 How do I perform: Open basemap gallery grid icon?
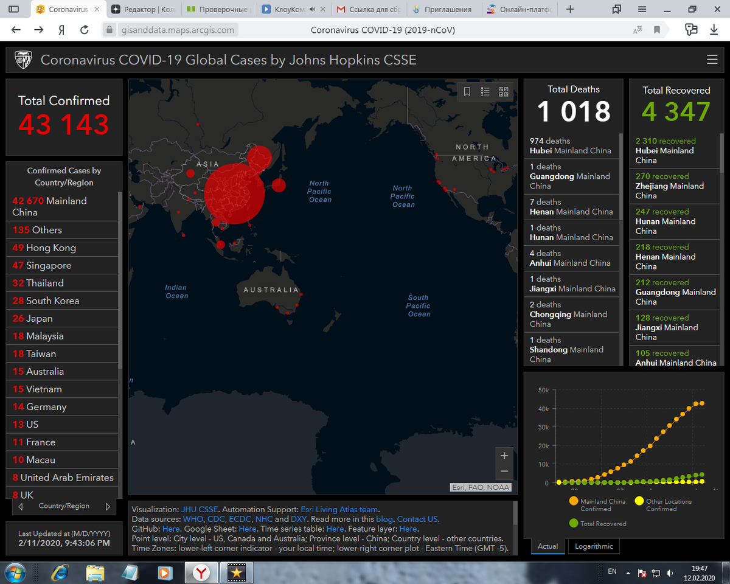coord(504,92)
